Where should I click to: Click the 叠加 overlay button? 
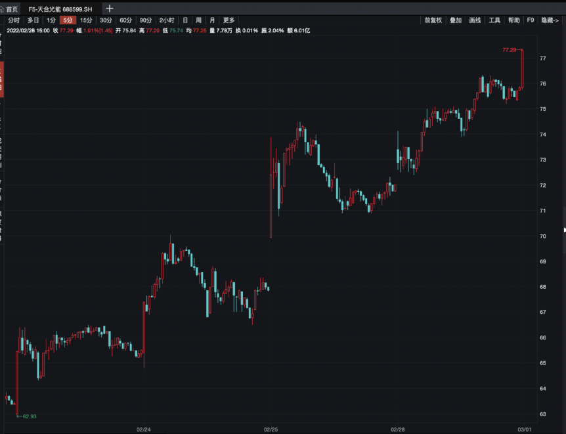click(456, 20)
